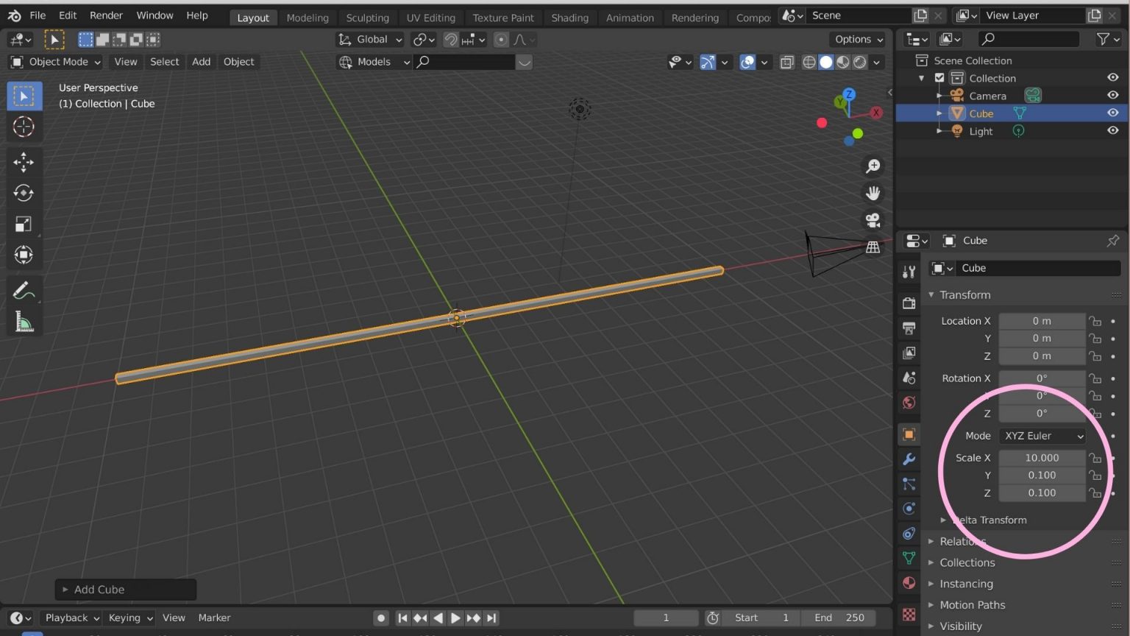Select the Rotate tool
The width and height of the screenshot is (1130, 636).
[x=24, y=193]
